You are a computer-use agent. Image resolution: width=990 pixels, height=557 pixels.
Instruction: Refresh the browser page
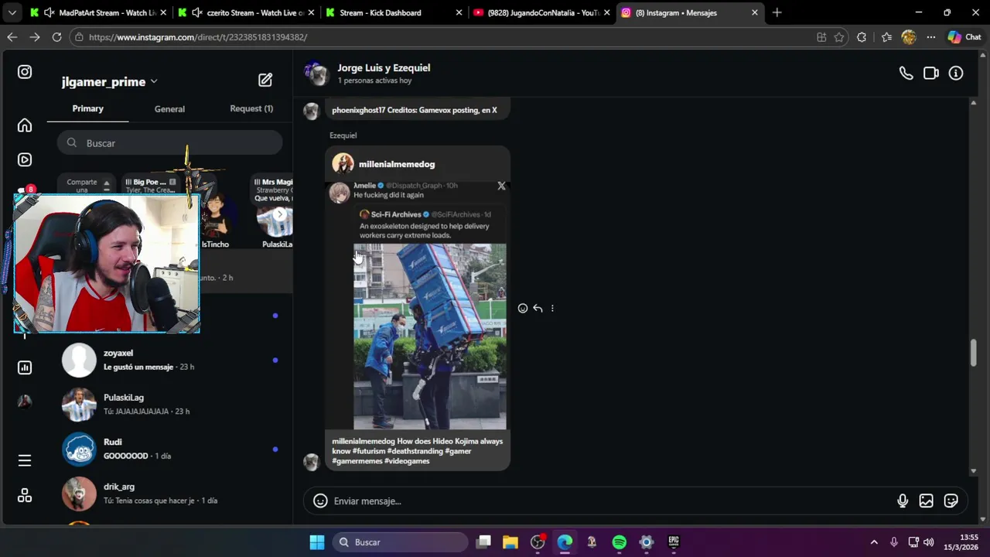click(56, 37)
